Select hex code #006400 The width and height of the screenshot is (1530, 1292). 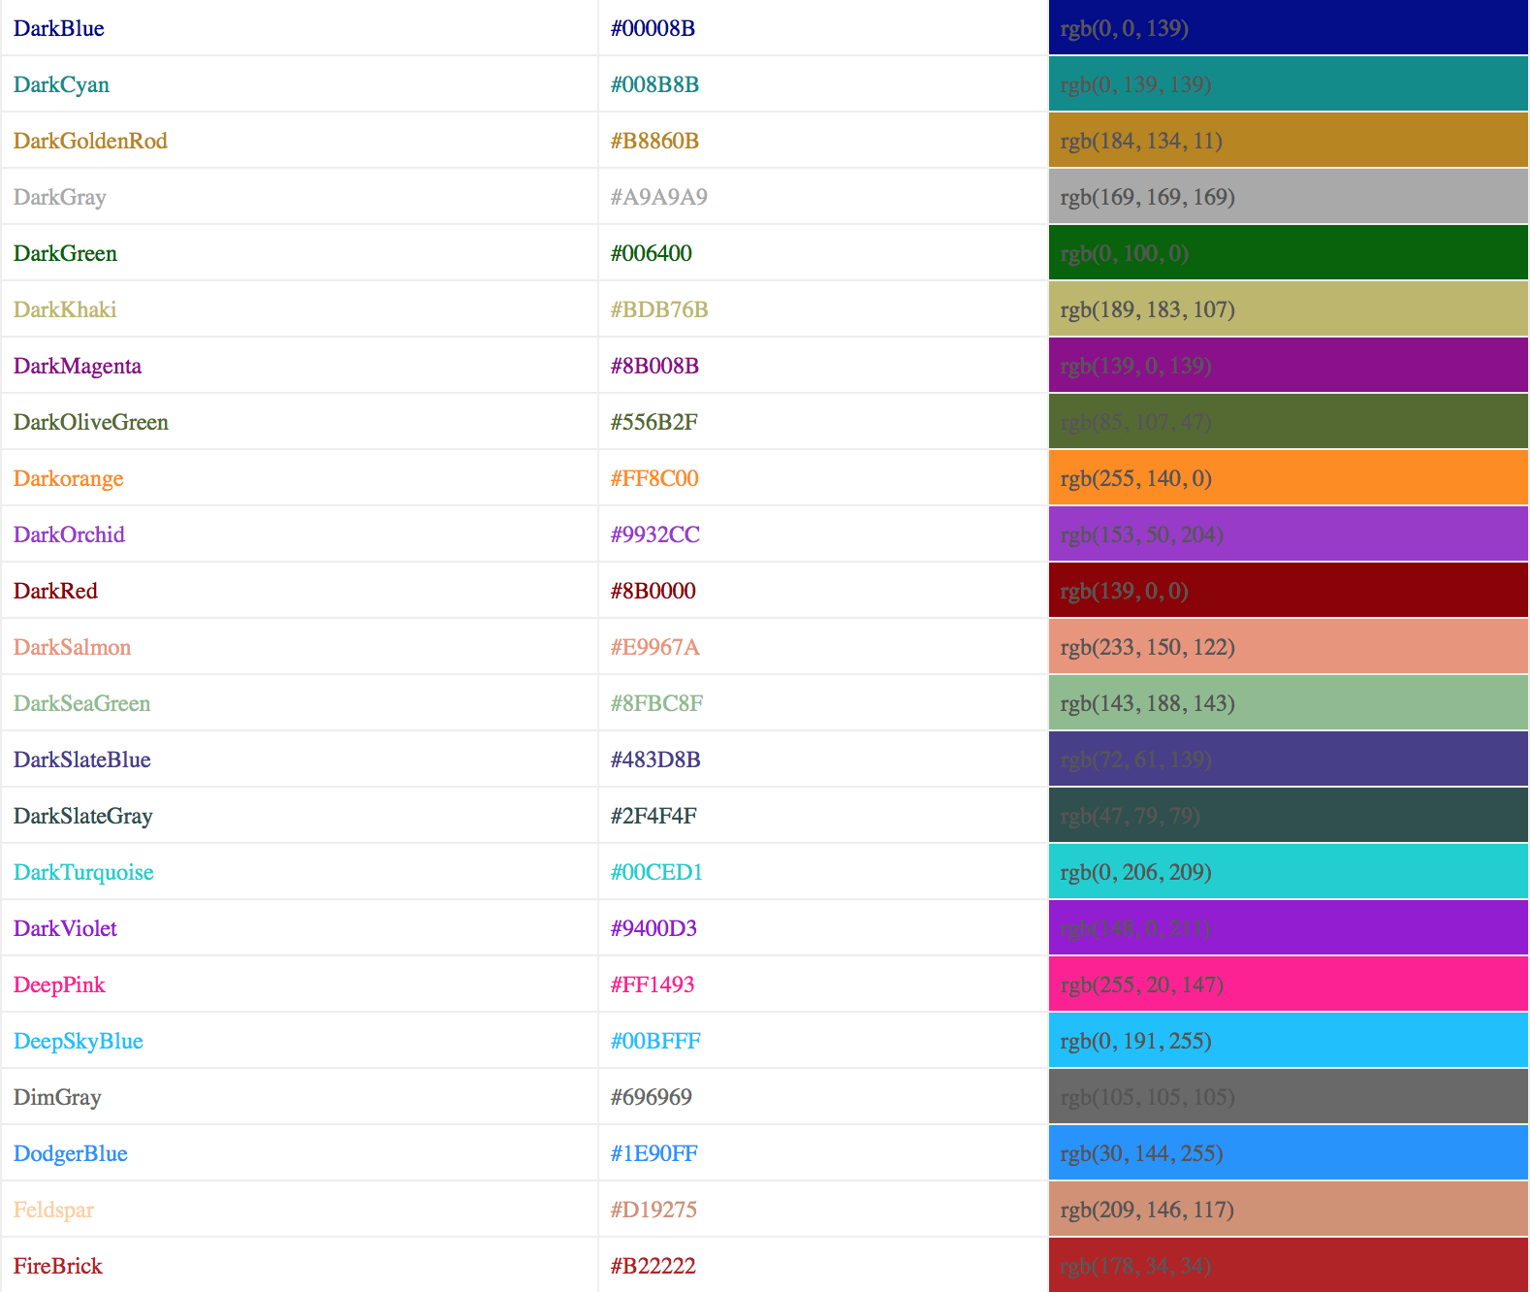point(651,253)
